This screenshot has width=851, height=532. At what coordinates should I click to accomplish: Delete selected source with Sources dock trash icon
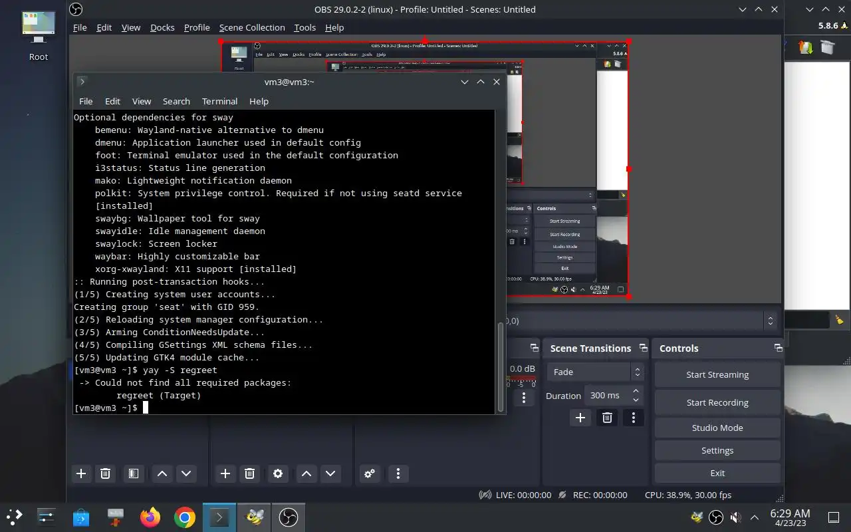click(249, 473)
